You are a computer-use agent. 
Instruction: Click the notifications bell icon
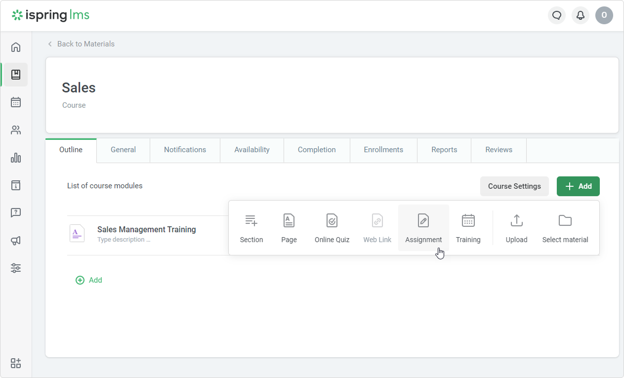[x=581, y=15]
